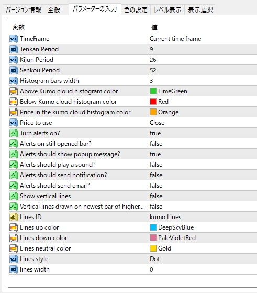Click the TimeFrame parameter icon

(x=14, y=39)
